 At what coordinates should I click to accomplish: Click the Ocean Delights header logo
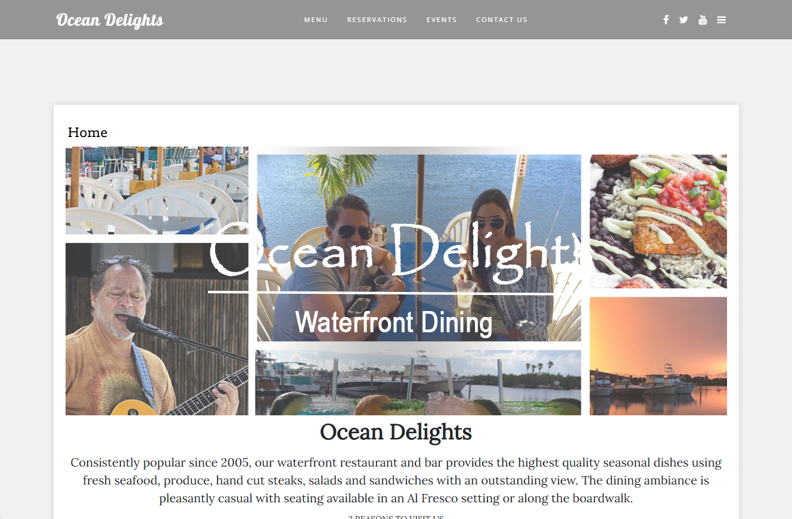tap(110, 20)
